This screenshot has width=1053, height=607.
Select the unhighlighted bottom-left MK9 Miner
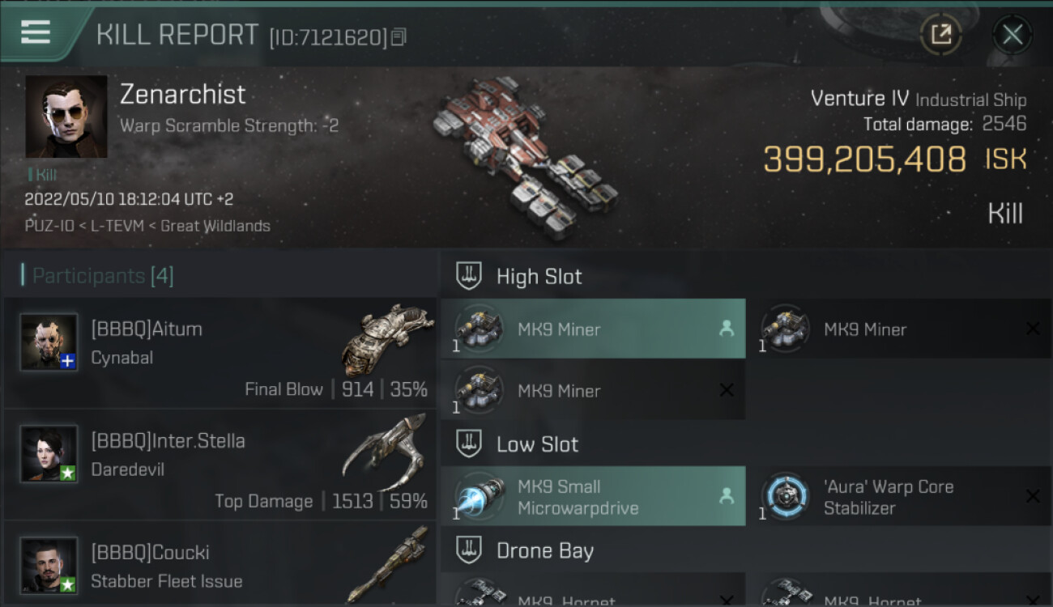593,390
